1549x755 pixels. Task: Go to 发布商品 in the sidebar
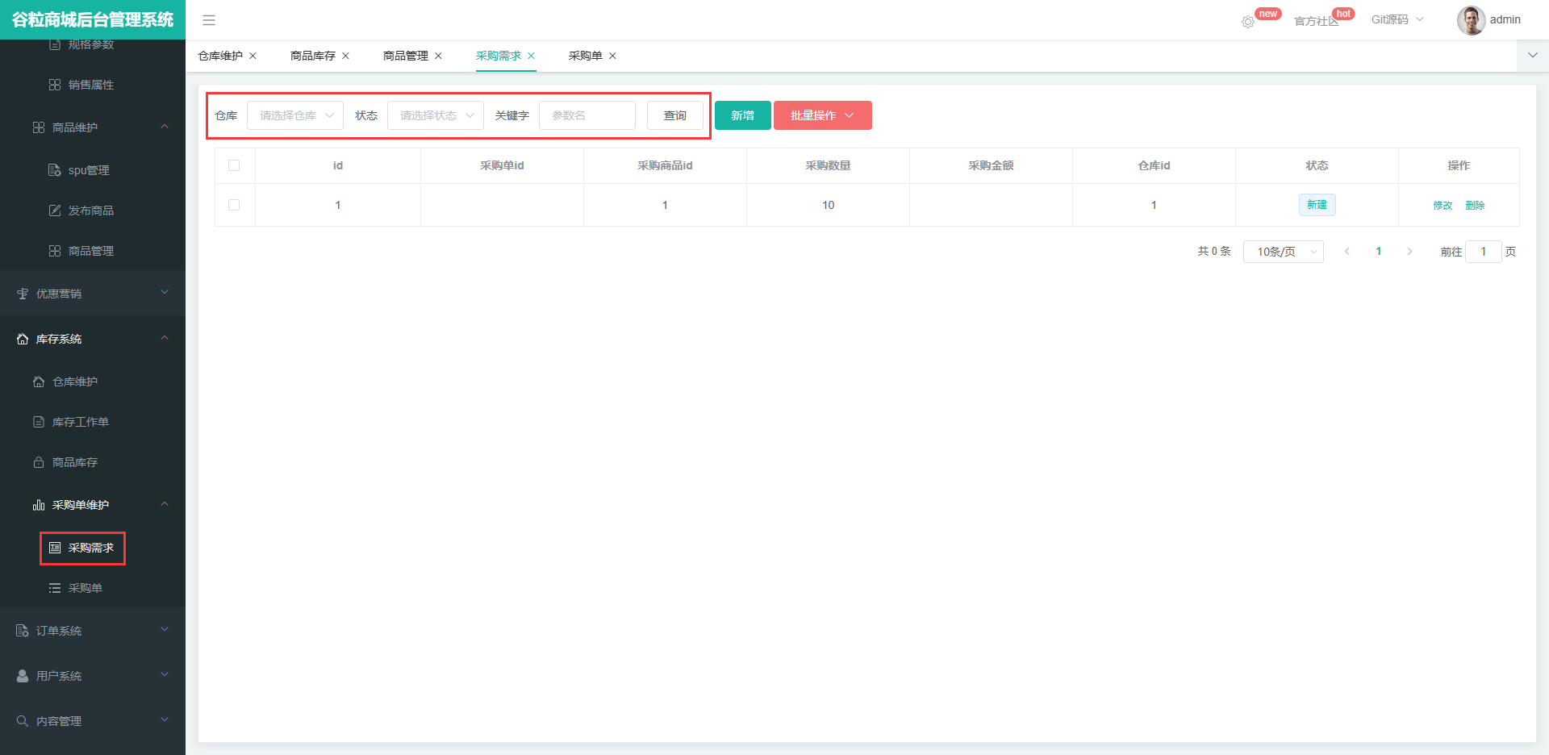tap(90, 211)
